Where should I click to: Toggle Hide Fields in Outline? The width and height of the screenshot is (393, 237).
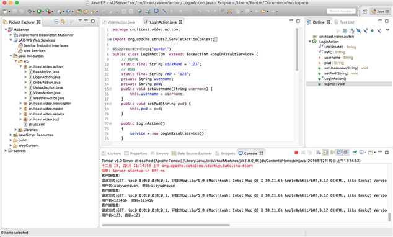coord(359,30)
